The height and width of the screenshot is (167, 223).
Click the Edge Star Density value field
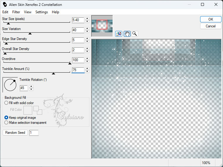(x=78, y=40)
